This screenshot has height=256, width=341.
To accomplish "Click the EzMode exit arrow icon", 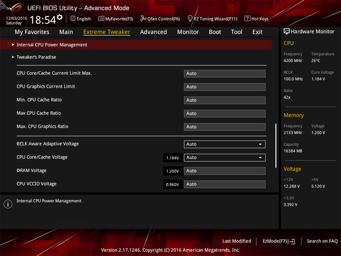I will tap(292, 241).
